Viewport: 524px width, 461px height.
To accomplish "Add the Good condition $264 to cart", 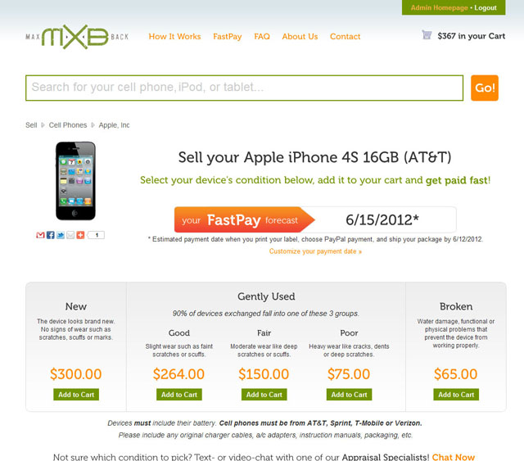I will (179, 395).
